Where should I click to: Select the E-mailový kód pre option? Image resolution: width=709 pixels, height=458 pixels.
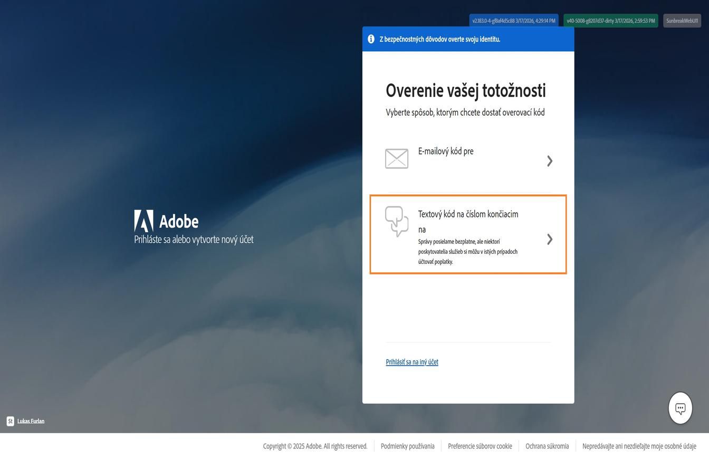tap(468, 158)
